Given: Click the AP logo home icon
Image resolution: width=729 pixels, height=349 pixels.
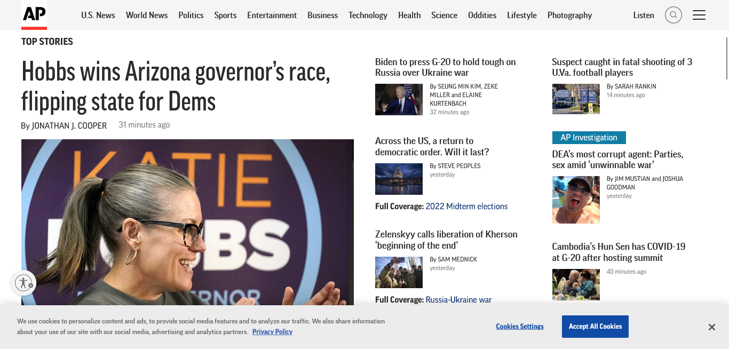Looking at the screenshot, I should (x=34, y=15).
